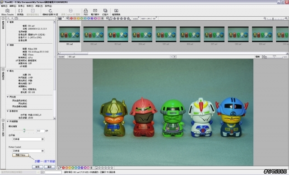
Task: Click the rating filter icon before the stars
Action: [107, 18]
